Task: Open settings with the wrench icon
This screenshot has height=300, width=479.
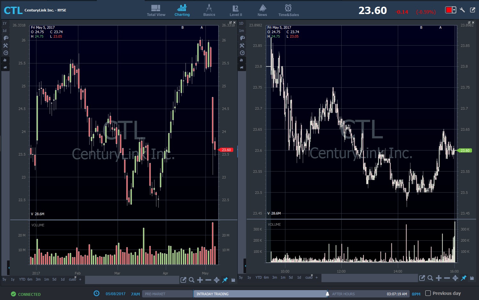Action: pos(462,10)
